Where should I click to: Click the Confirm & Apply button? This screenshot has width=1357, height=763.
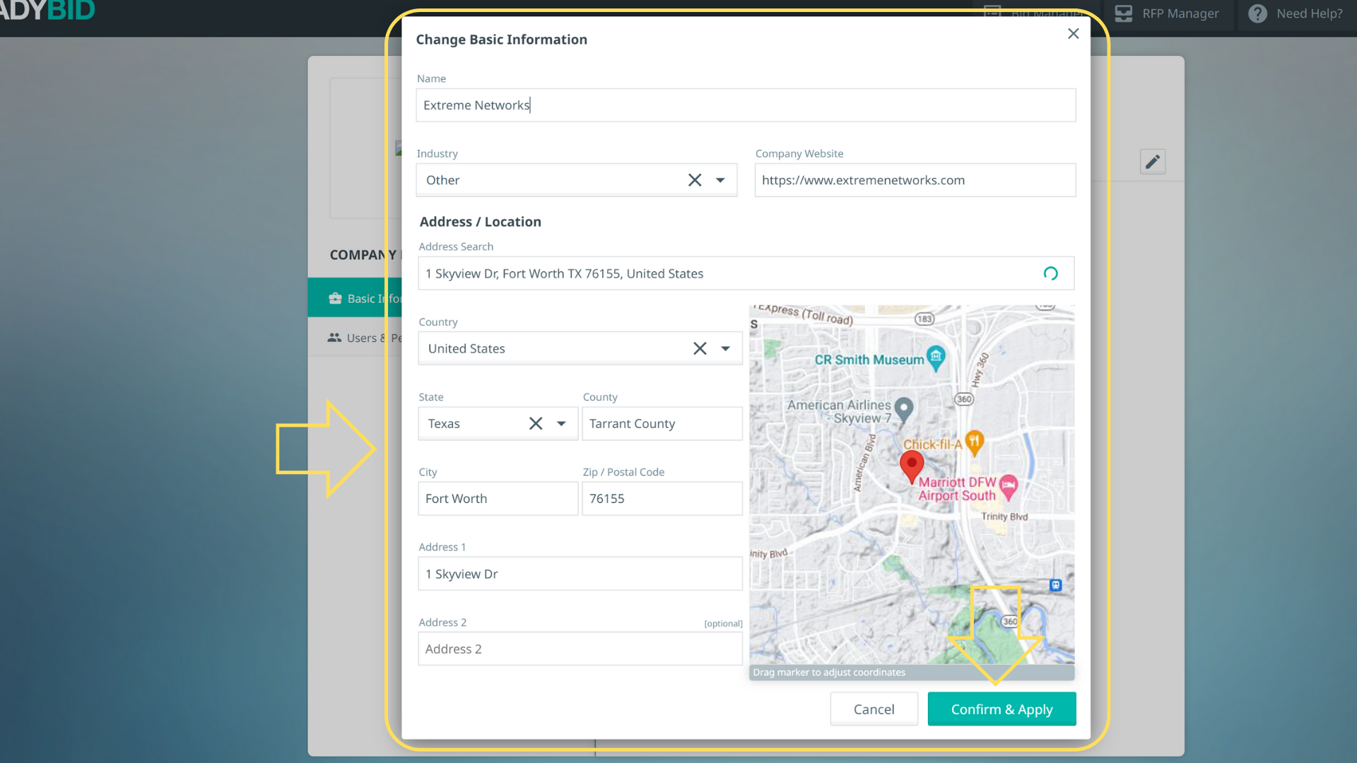(1001, 709)
